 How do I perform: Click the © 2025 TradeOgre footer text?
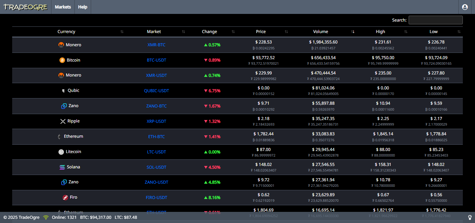(x=21, y=217)
